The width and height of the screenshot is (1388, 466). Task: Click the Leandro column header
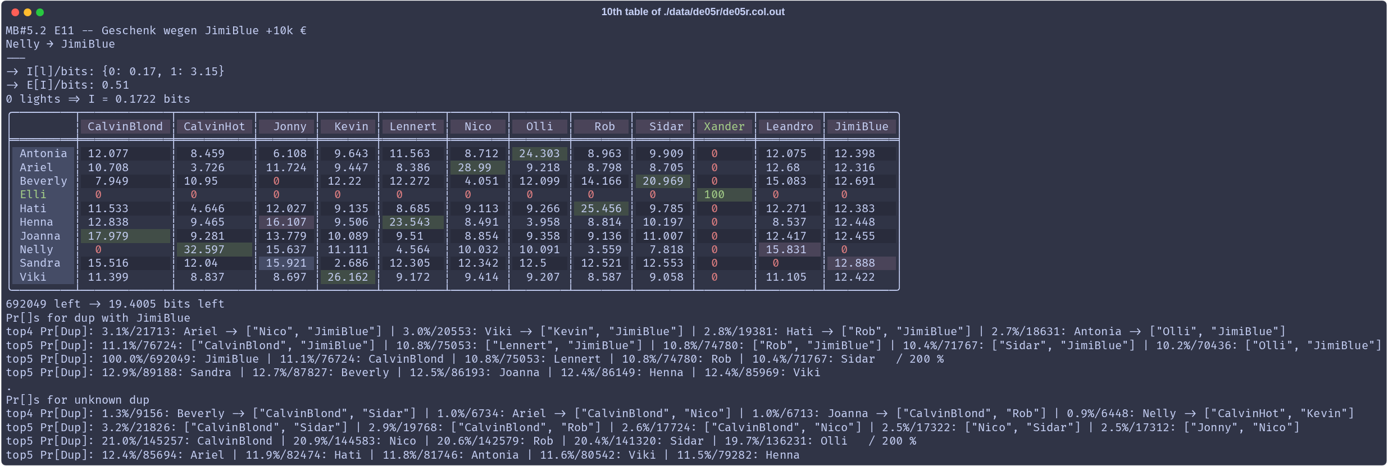(789, 126)
